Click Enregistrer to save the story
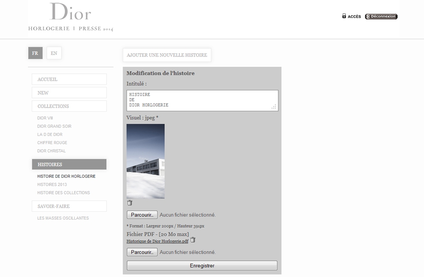This screenshot has width=424, height=277. pos(202,265)
